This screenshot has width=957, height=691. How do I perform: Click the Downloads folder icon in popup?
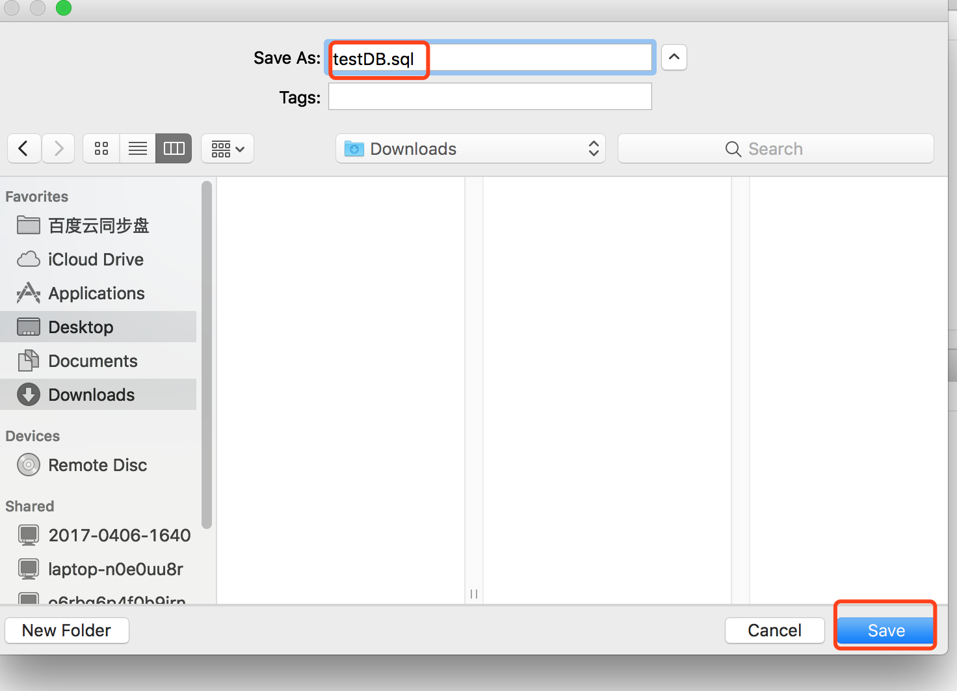[x=354, y=148]
